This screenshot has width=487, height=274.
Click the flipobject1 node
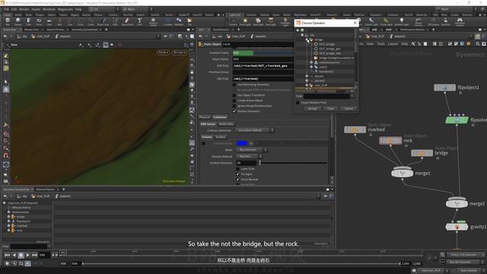[x=444, y=88]
